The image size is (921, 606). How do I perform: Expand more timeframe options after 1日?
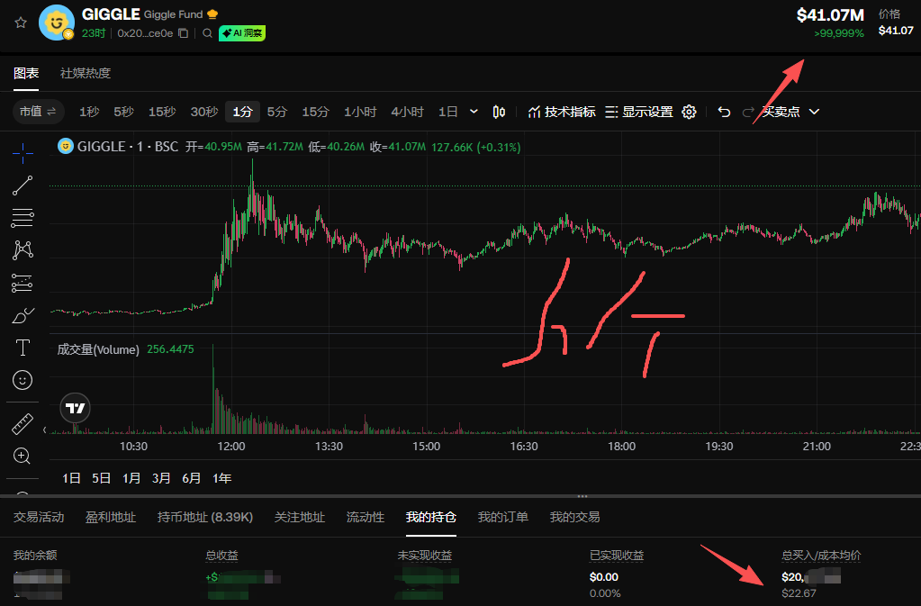tap(474, 112)
